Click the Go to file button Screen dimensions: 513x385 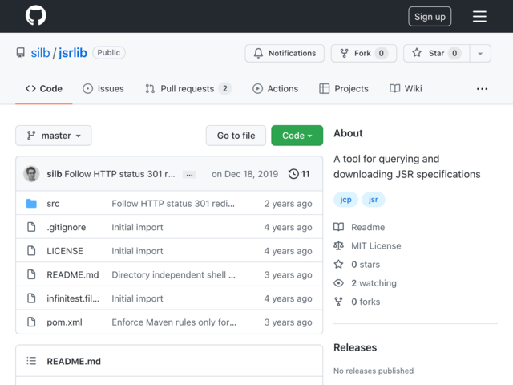pos(236,136)
